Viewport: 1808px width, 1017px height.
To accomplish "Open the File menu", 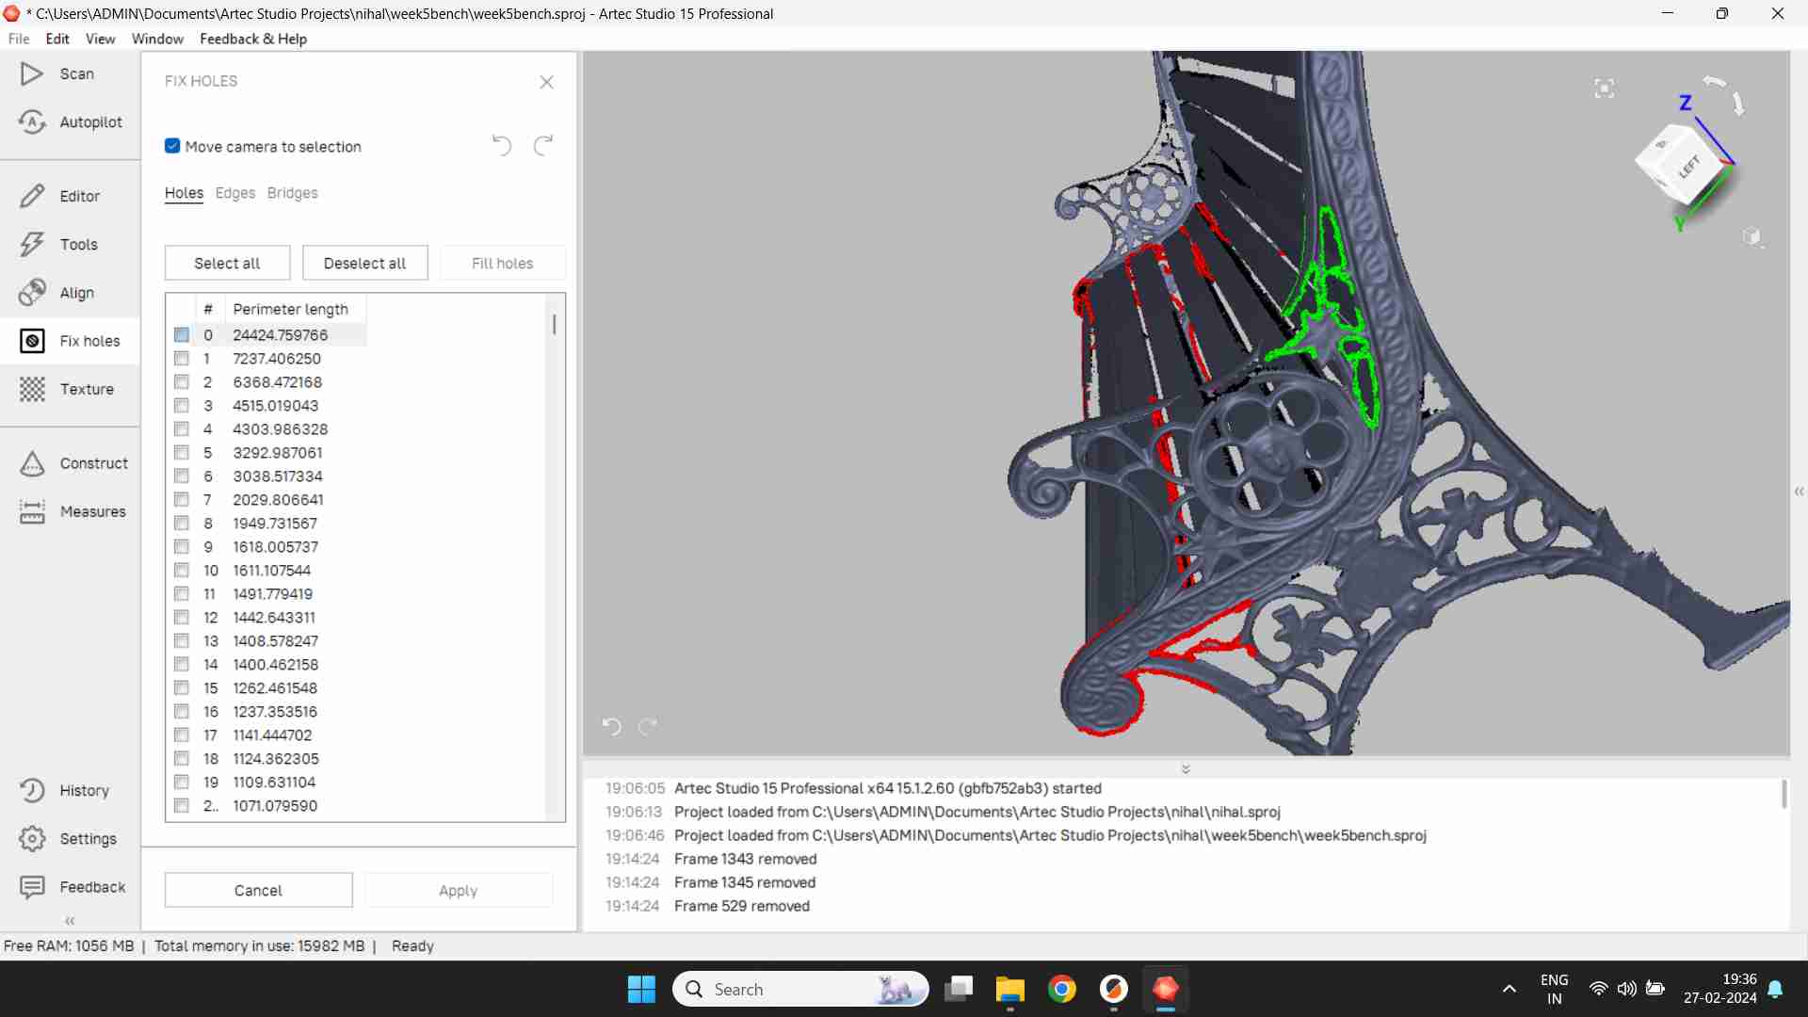I will pyautogui.click(x=19, y=39).
